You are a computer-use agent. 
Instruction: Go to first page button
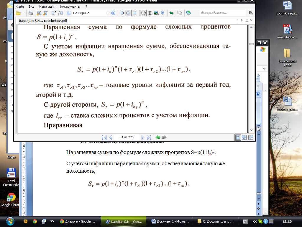(104, 137)
